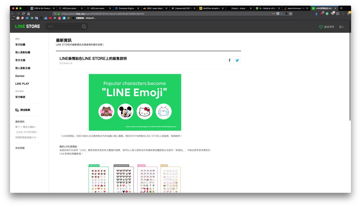361x207 pixels.
Task: Go to browser home page
Action: [x=28, y=13]
